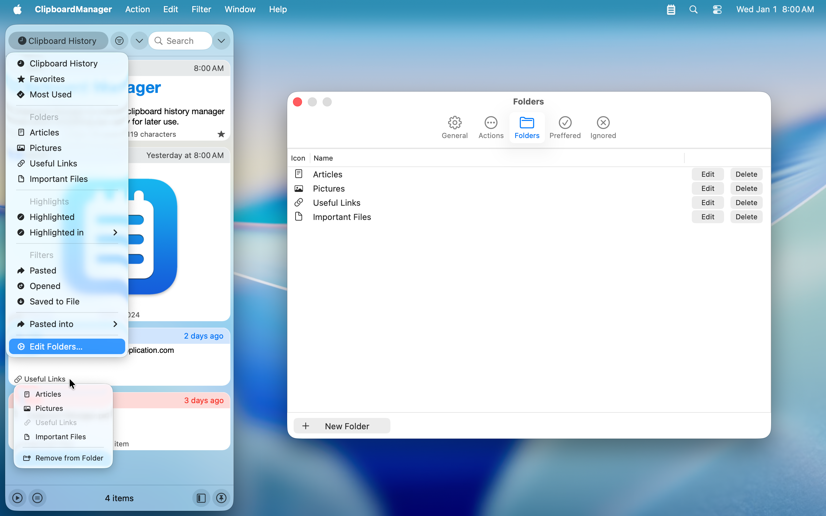The height and width of the screenshot is (516, 826).
Task: Click the play button in the bottom bar
Action: coord(17,498)
